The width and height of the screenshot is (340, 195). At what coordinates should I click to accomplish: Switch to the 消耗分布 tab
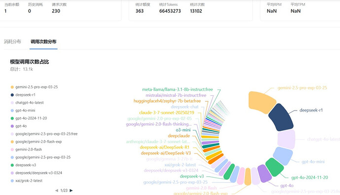[12, 41]
